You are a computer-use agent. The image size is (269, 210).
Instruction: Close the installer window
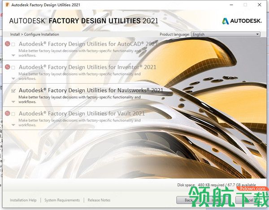click(x=260, y=5)
